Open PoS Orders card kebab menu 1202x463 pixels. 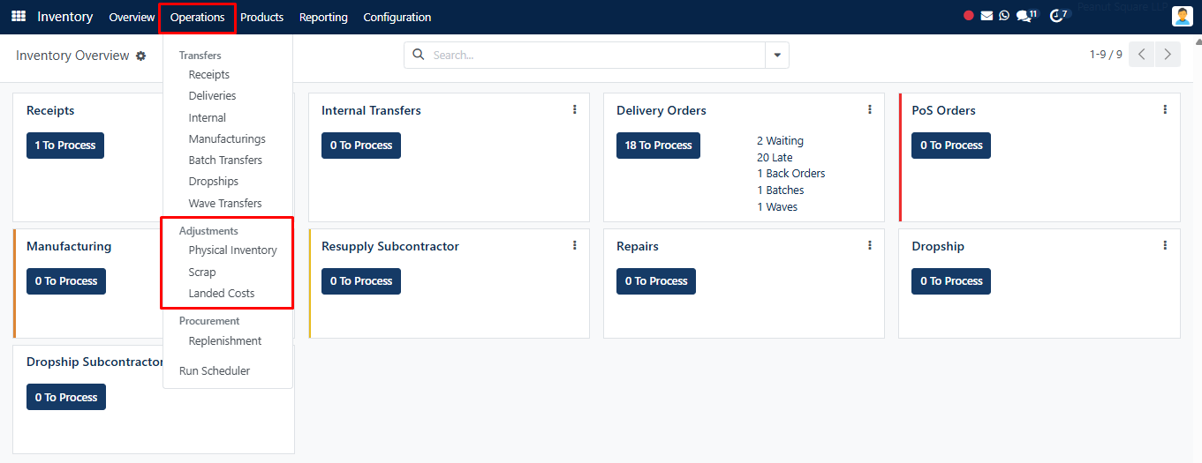point(1165,109)
